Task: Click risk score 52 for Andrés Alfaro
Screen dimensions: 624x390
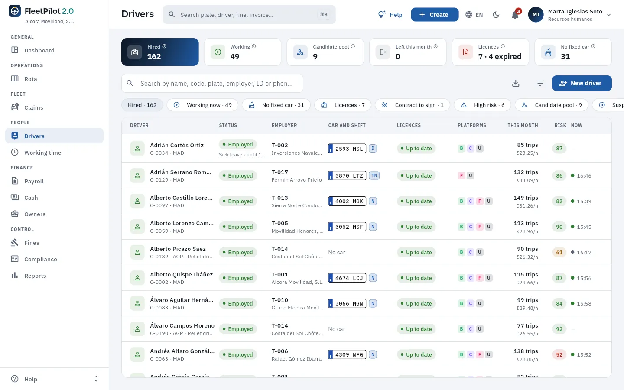Action: click(x=559, y=354)
